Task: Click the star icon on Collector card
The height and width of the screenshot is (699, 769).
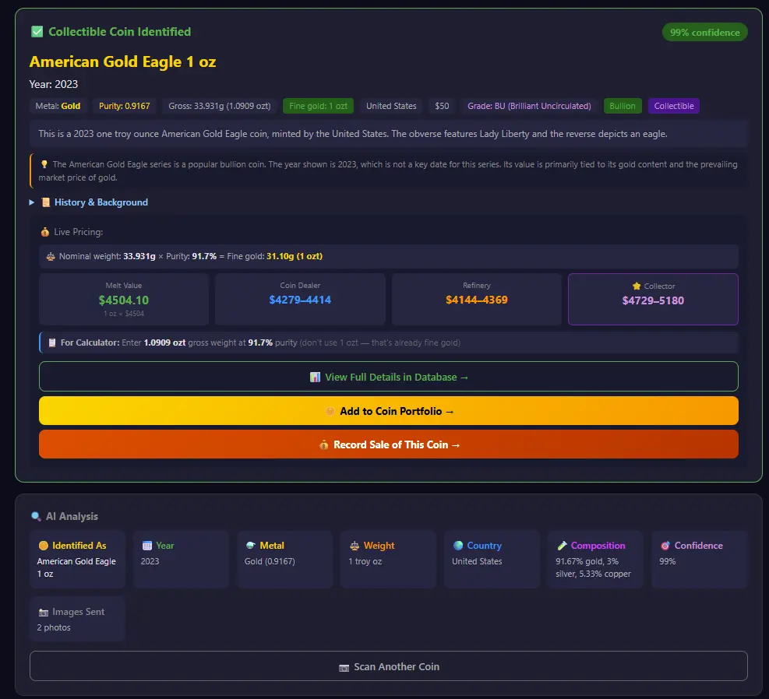Action: tap(637, 286)
